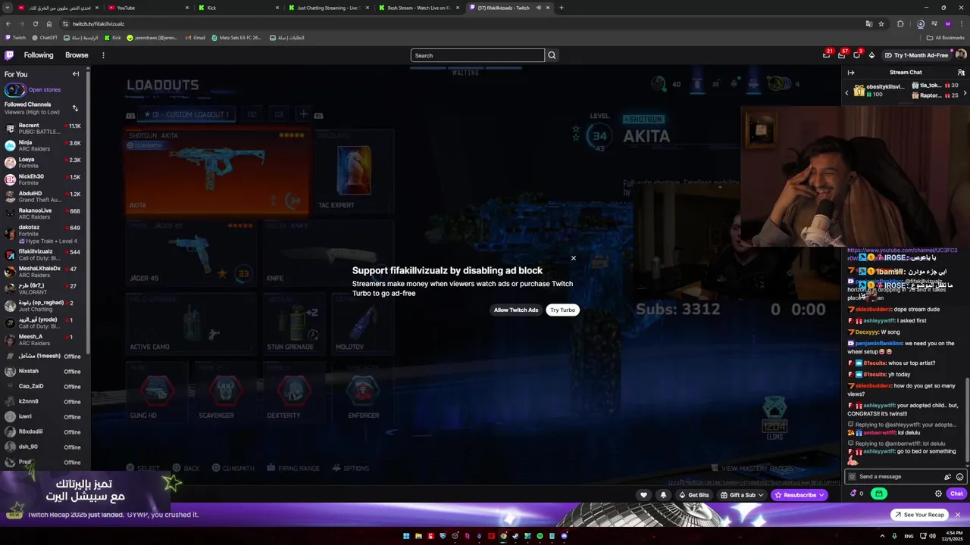Open browser tab search chevron
Image resolution: width=970 pixels, height=545 pixels.
(x=8, y=8)
